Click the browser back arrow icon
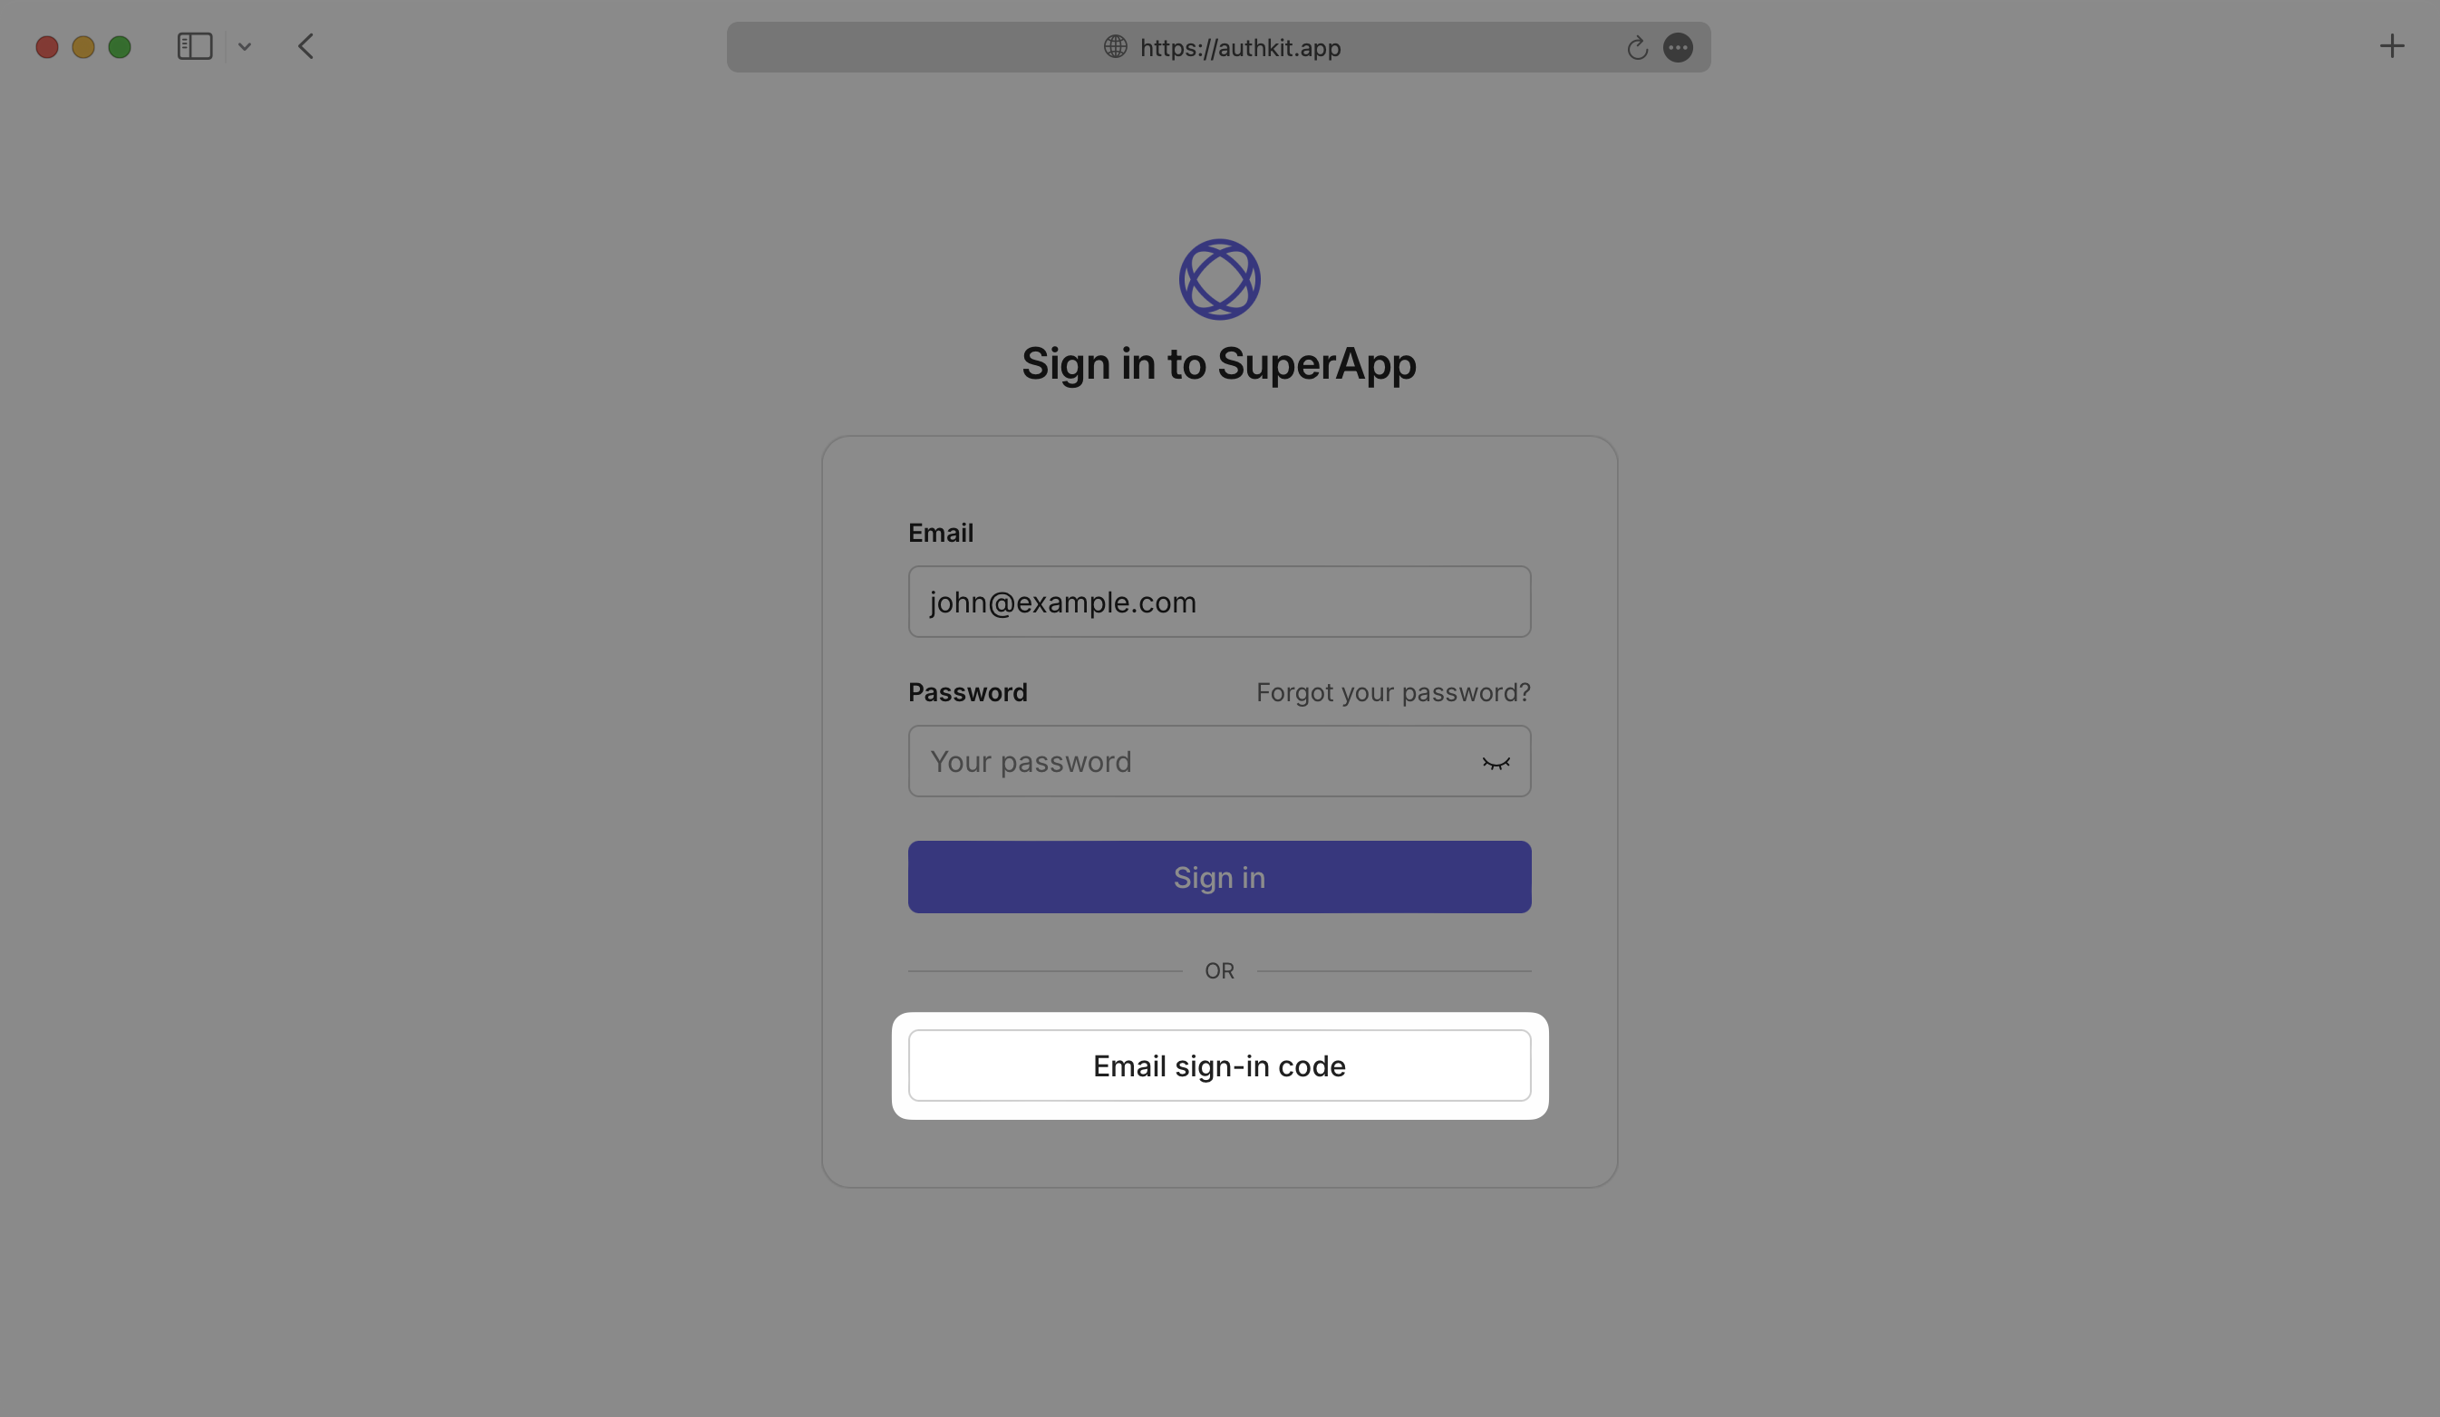2440x1417 pixels. 305,45
